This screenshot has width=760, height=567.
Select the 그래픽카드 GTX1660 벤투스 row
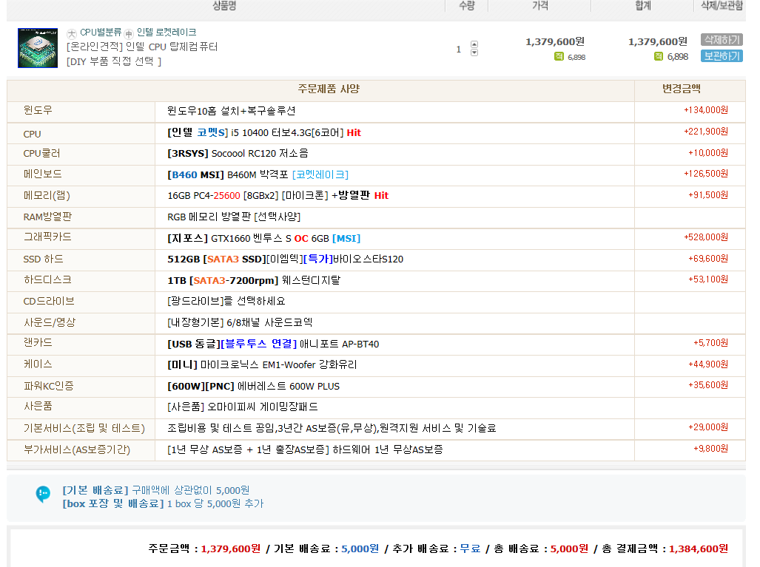point(263,238)
